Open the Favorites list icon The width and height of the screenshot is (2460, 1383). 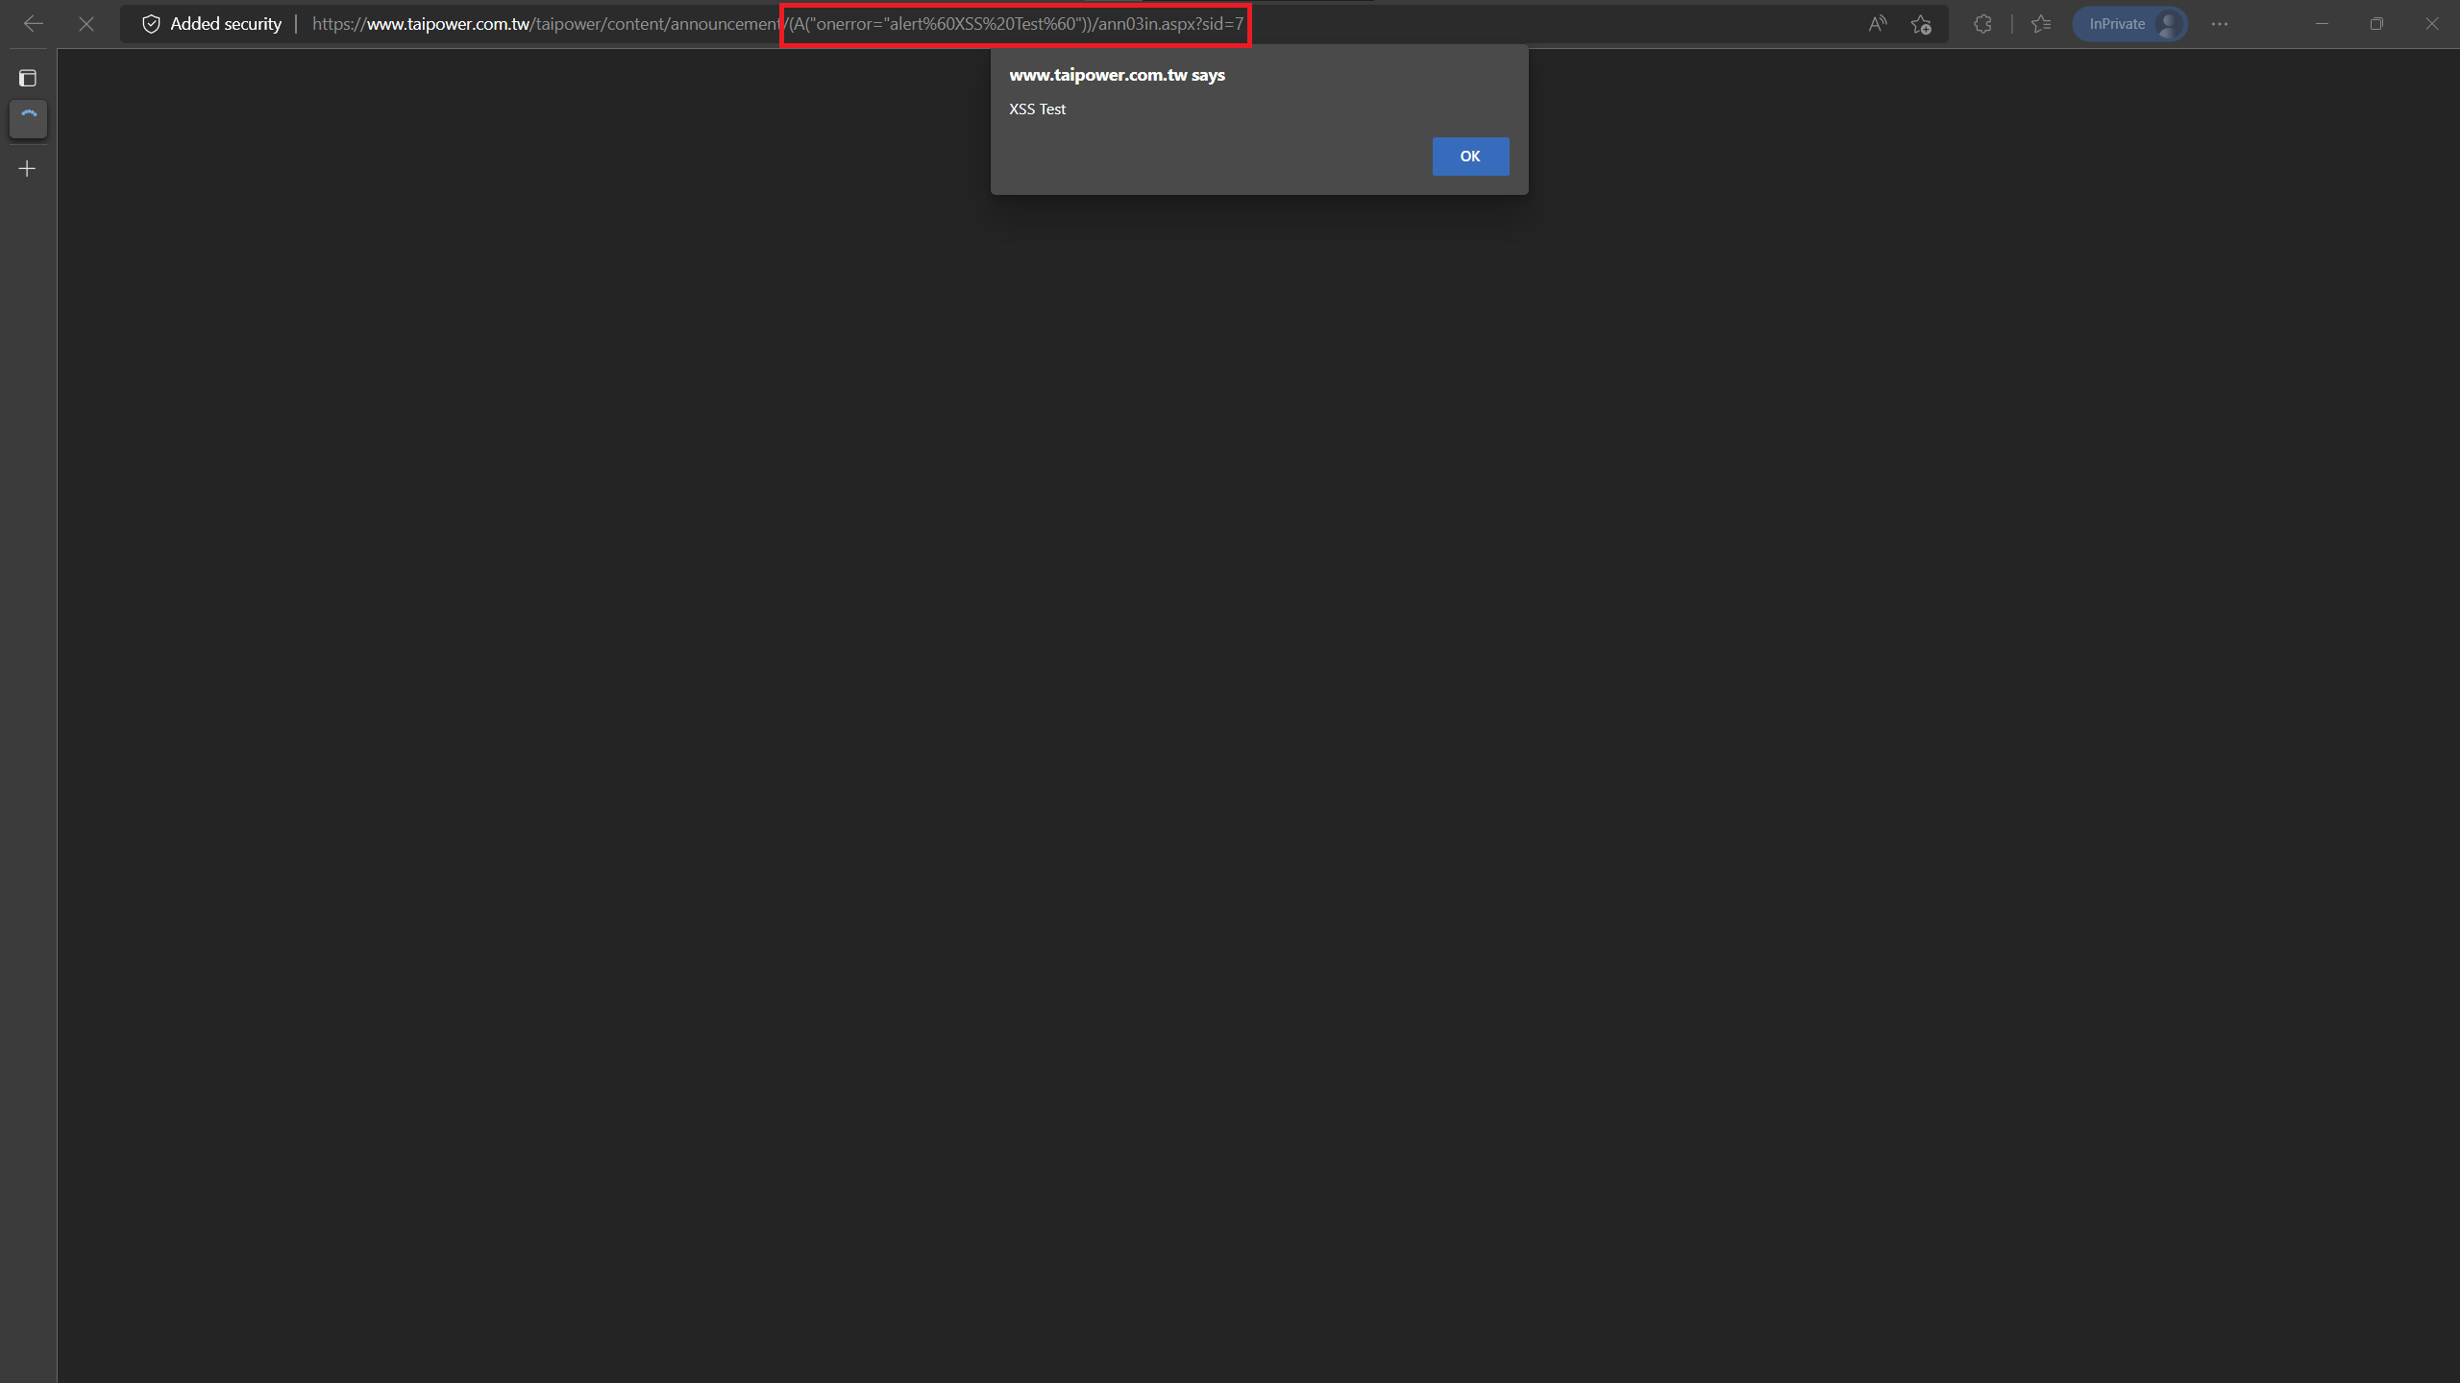point(2041,24)
